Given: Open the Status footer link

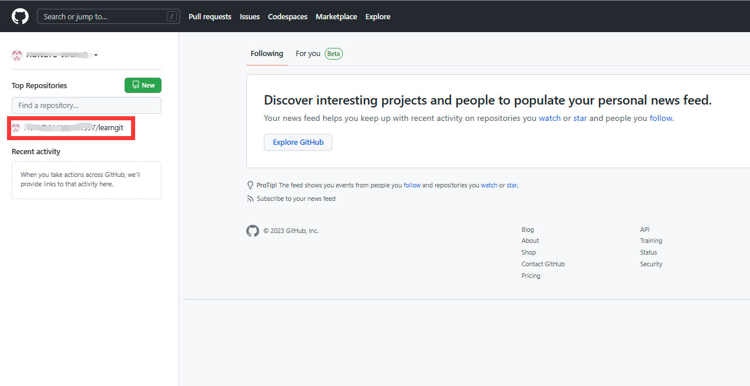Looking at the screenshot, I should [x=649, y=252].
